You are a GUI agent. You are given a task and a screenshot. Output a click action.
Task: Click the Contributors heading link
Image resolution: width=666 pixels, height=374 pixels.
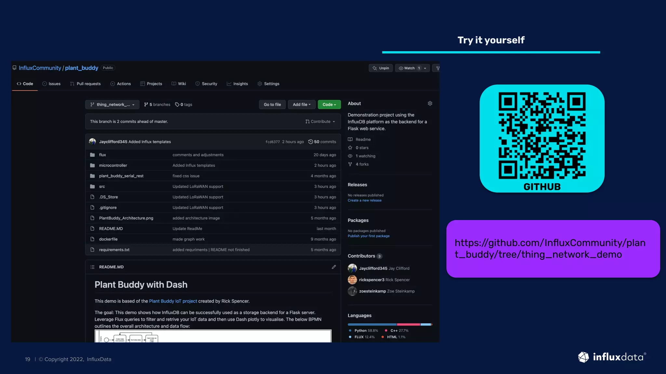[361, 256]
